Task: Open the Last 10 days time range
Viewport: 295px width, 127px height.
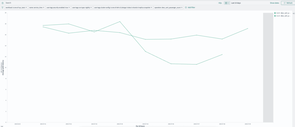Action: 236,3
